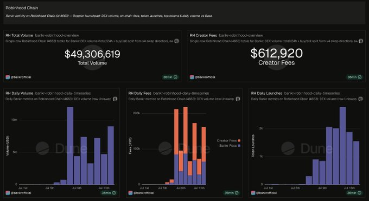Click 36min refresh label in Total Volume panel
This screenshot has width=369, height=201.
[168, 77]
